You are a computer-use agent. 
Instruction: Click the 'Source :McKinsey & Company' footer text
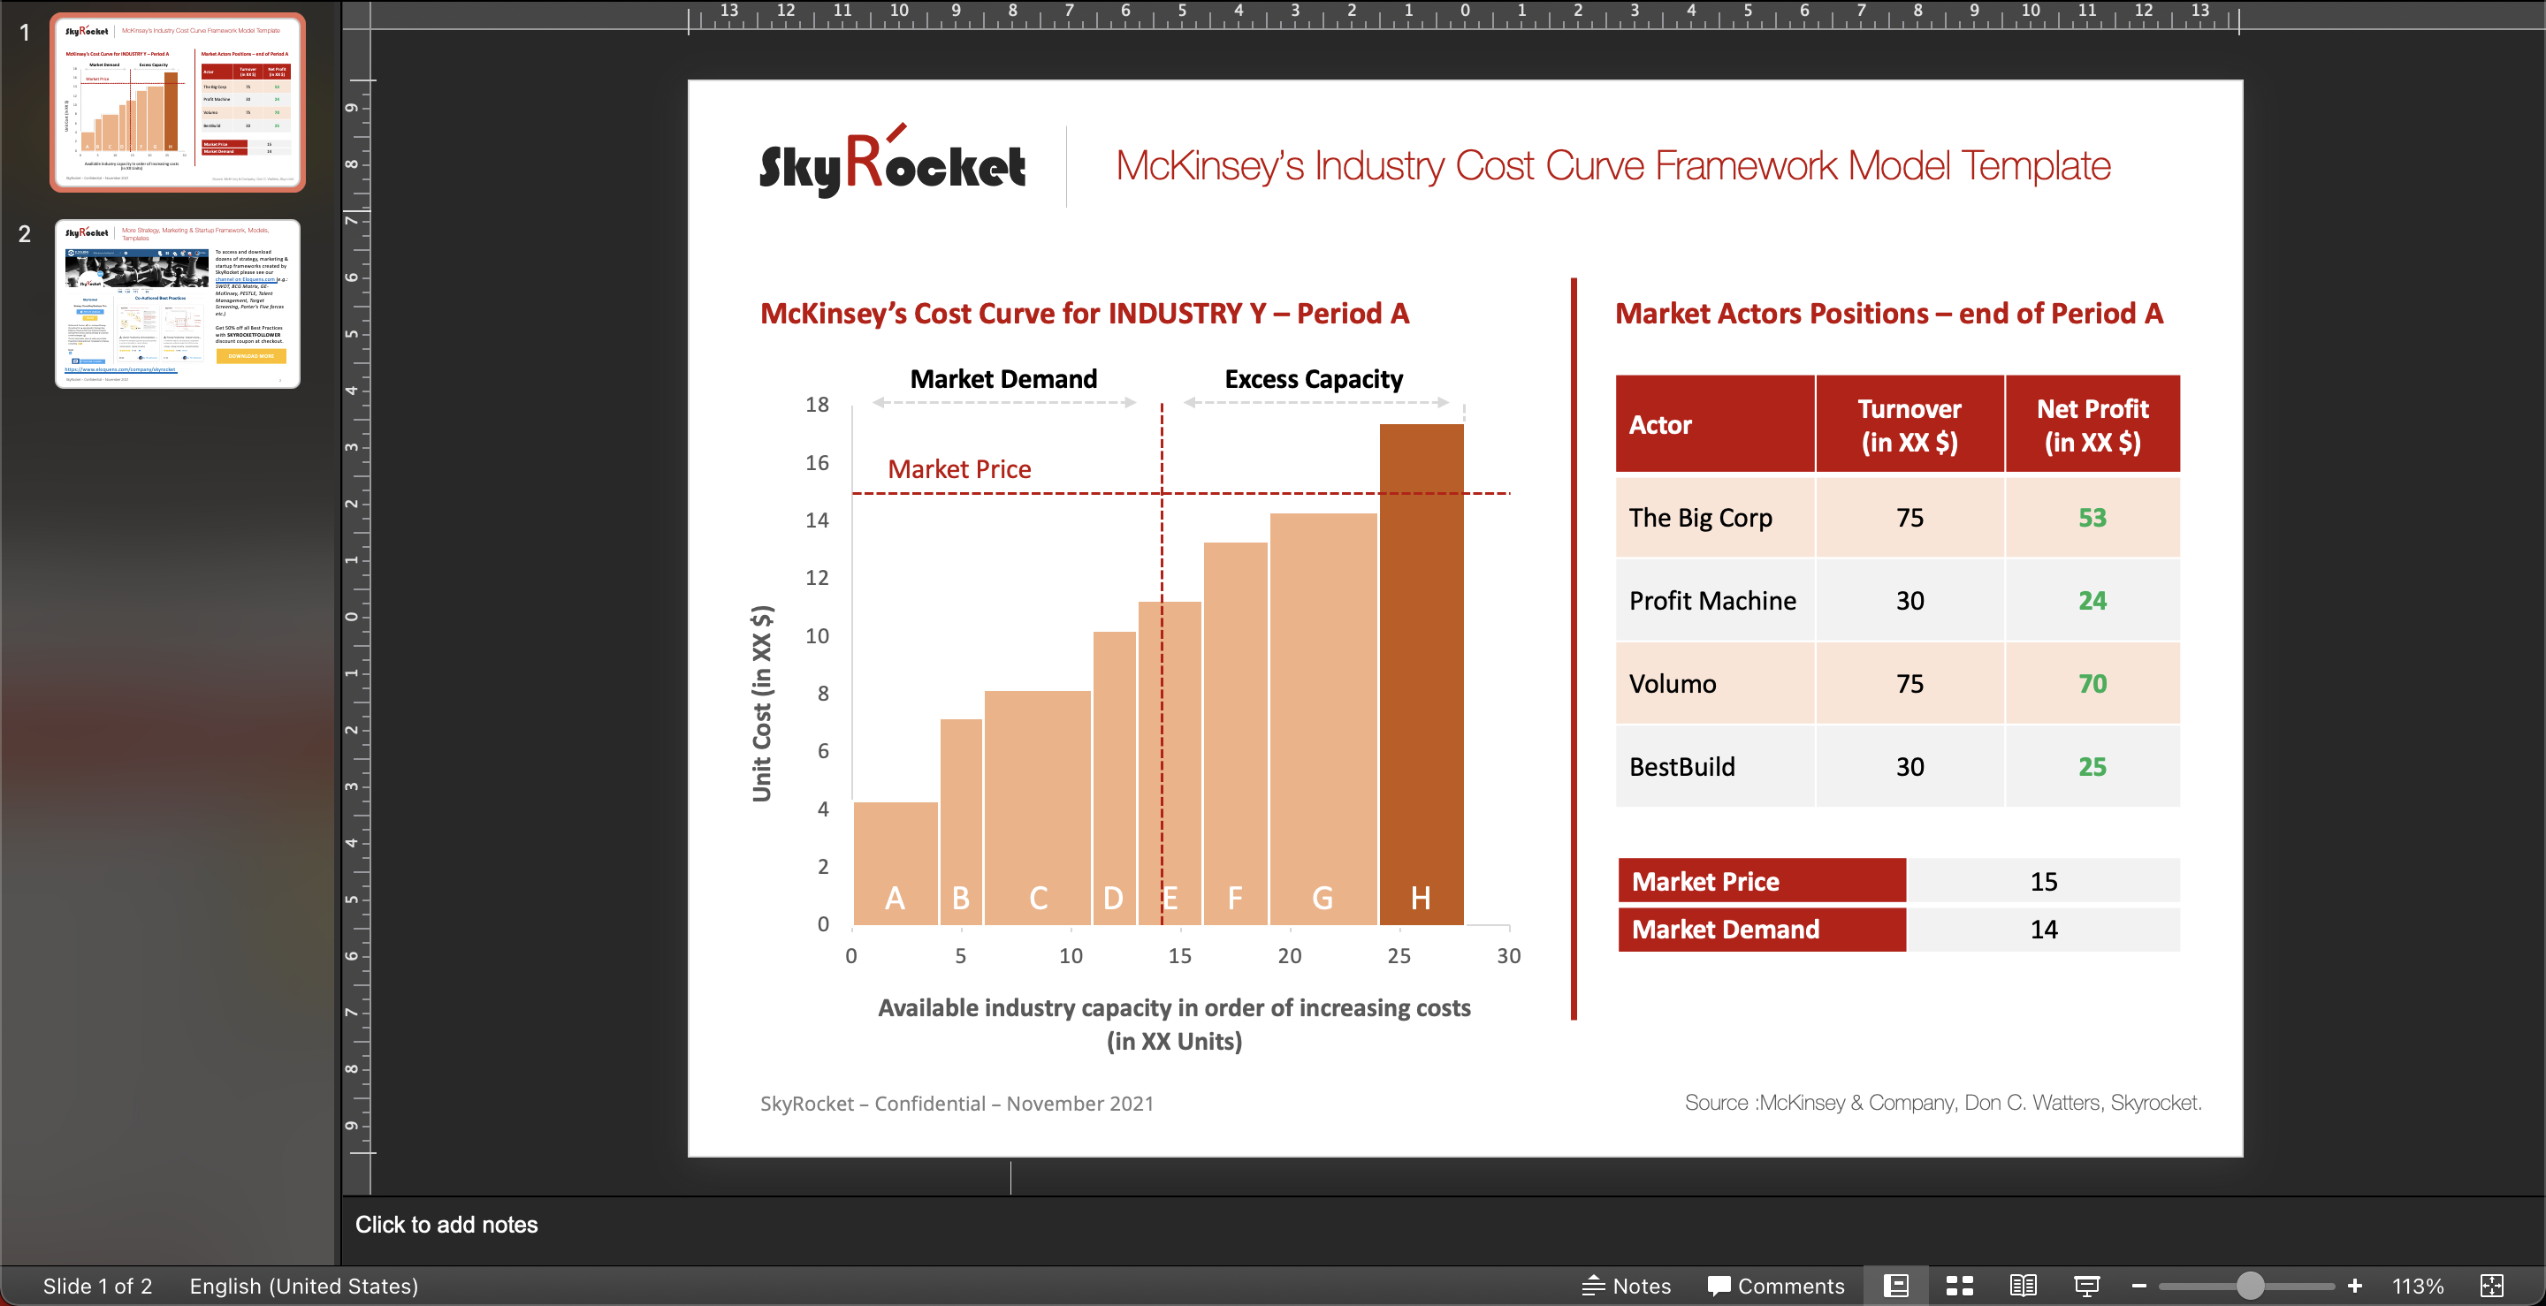coord(1943,1102)
